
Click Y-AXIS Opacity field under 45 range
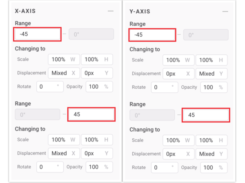[x=213, y=167]
